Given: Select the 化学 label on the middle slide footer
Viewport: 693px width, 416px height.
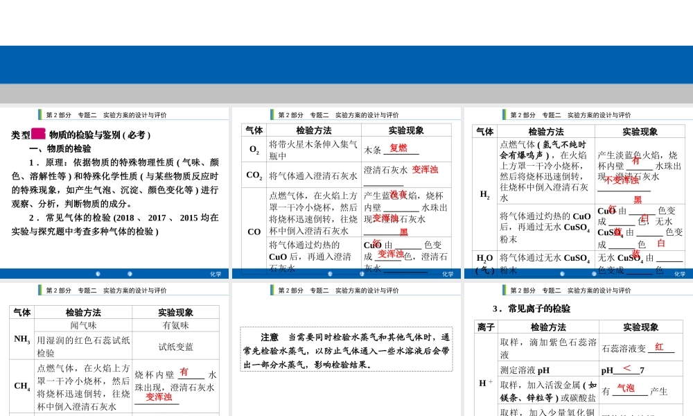Looking at the screenshot, I should coord(448,275).
